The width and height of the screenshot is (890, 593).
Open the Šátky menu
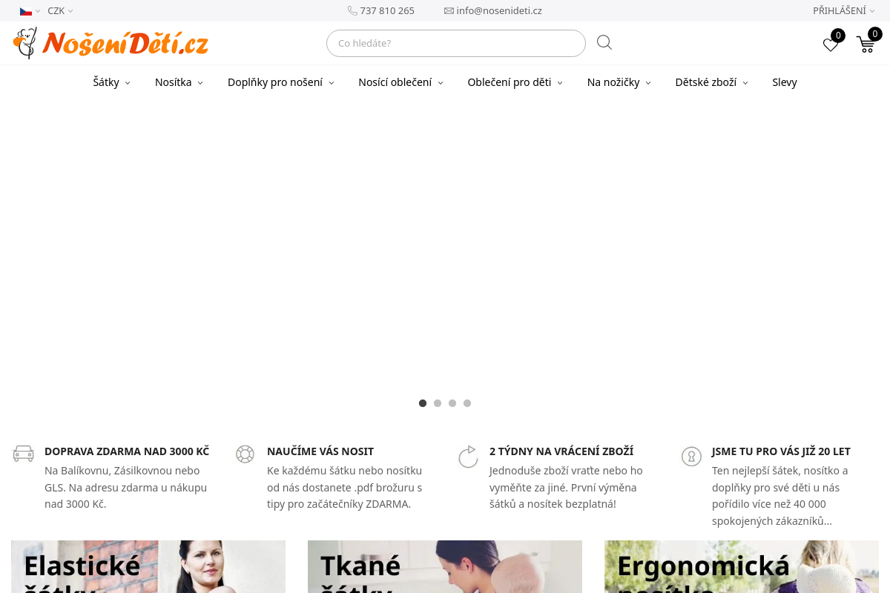coord(111,82)
